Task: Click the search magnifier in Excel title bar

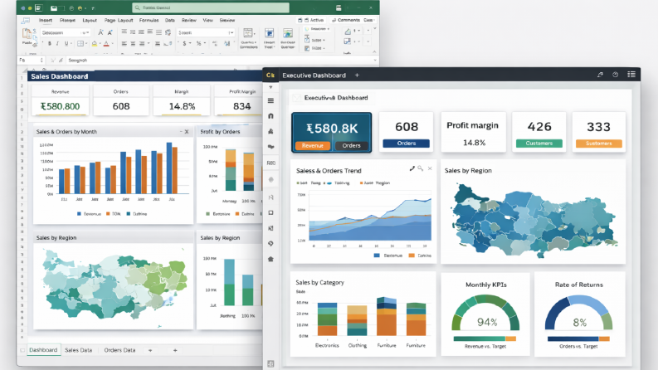Action: tap(137, 7)
